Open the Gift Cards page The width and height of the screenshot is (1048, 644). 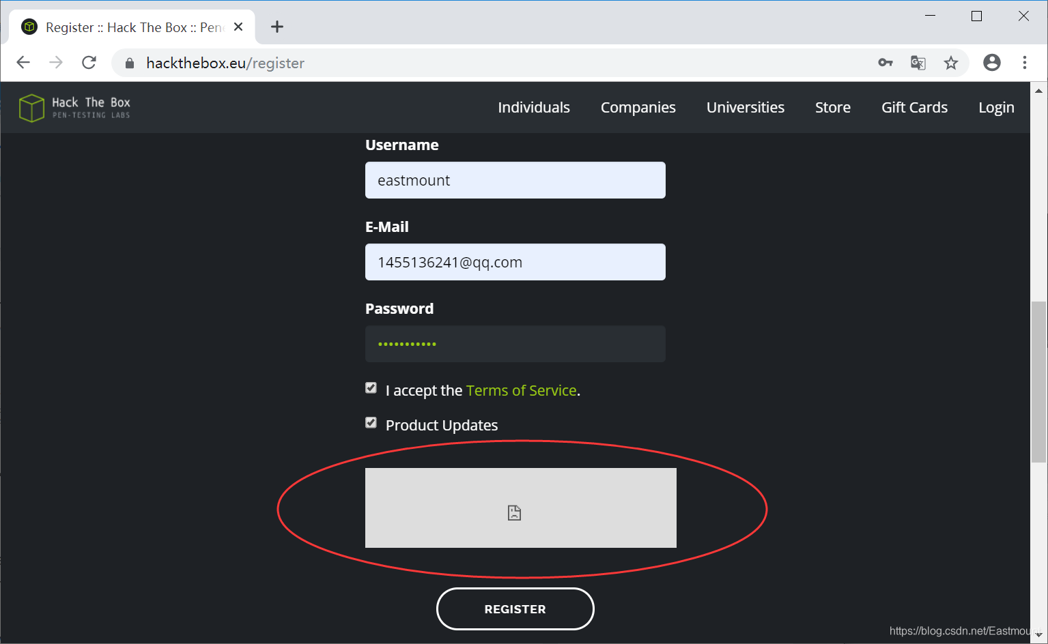tap(915, 107)
